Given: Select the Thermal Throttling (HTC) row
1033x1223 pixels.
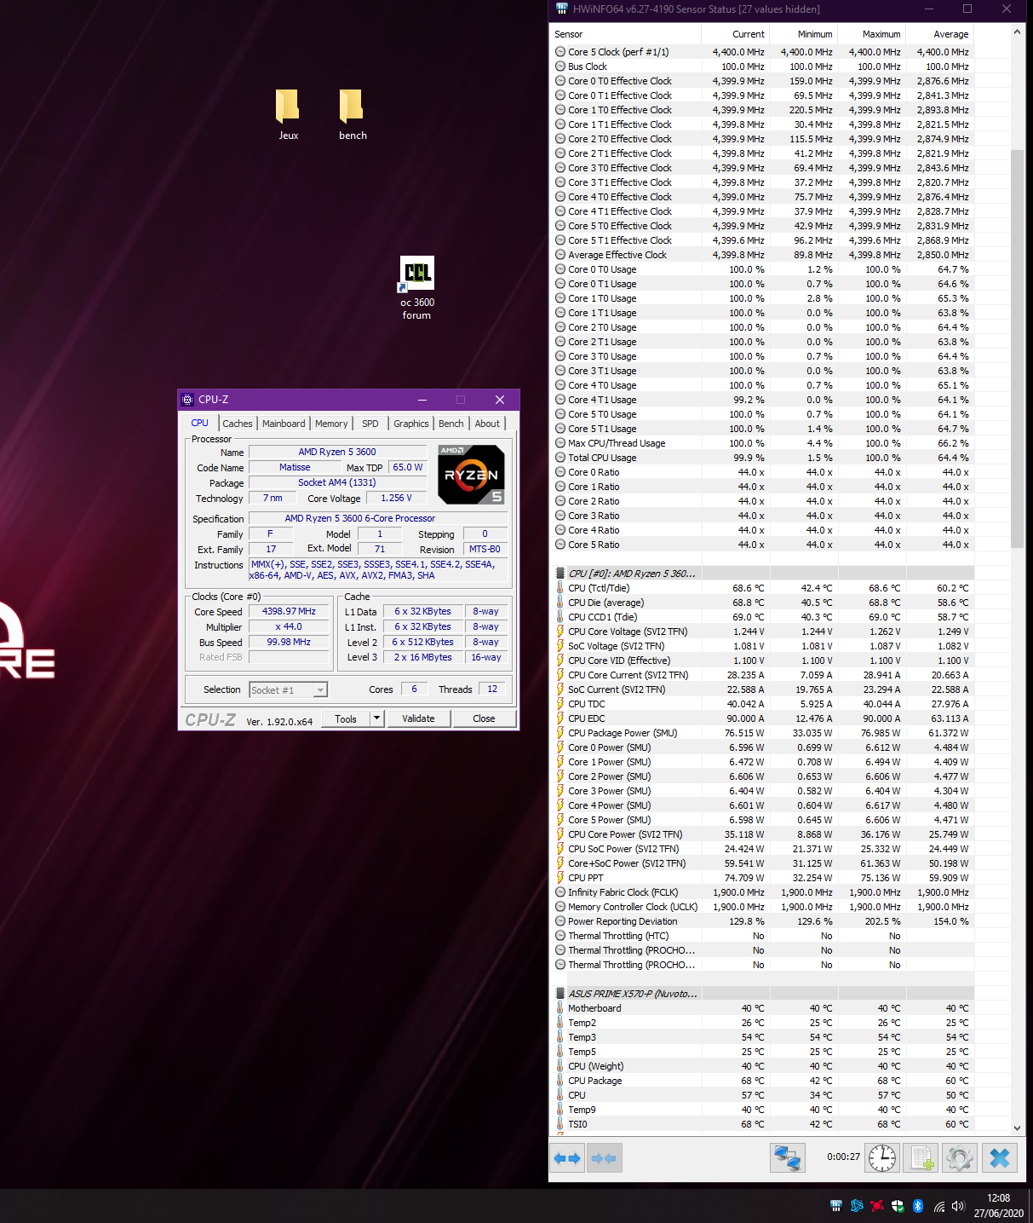Looking at the screenshot, I should point(762,936).
